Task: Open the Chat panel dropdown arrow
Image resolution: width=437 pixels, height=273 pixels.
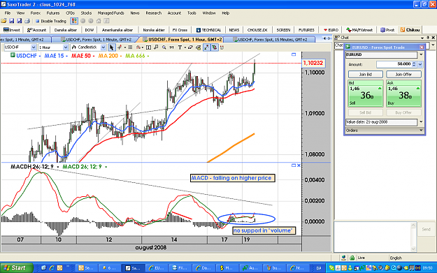Action: pyautogui.click(x=422, y=38)
